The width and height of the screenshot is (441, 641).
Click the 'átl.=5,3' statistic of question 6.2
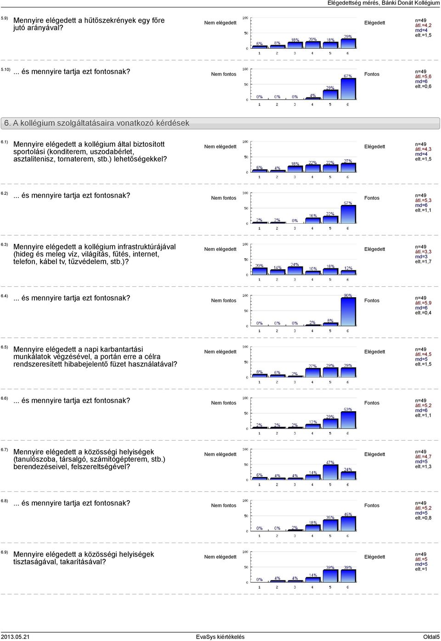point(423,200)
